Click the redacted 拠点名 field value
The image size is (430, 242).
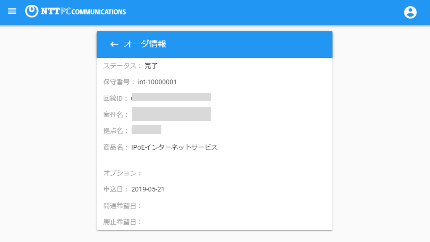coord(146,129)
